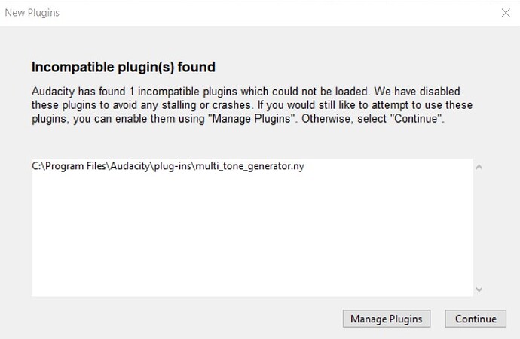Viewport: 520px width, 339px height.
Task: Click blank title bar area beside the title
Action: pyautogui.click(x=265, y=13)
